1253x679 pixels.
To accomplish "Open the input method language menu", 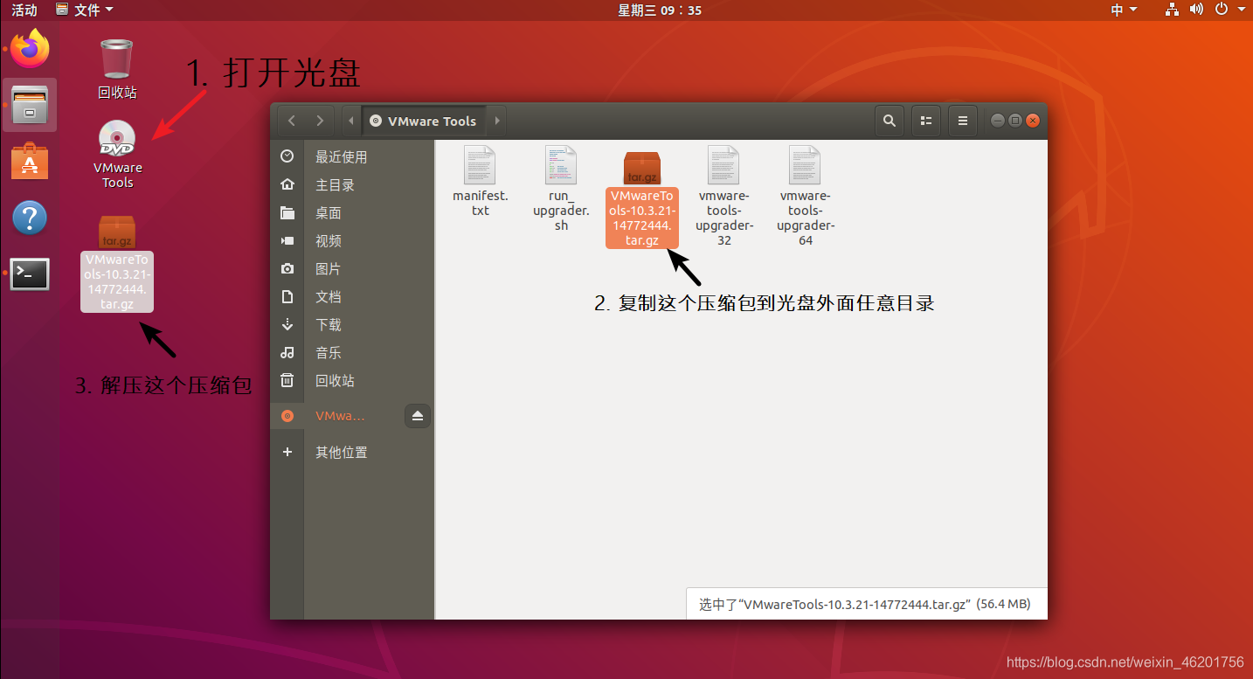I will point(1124,10).
